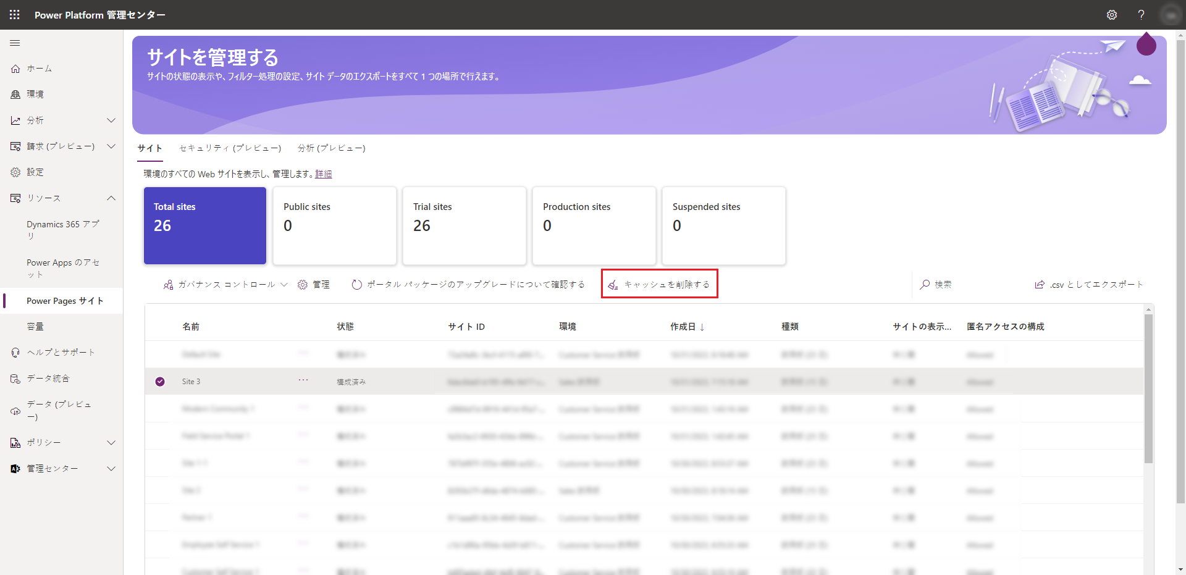1186x575 pixels.
Task: Click 匿名アクセスの構成 column header
Action: [1006, 327]
